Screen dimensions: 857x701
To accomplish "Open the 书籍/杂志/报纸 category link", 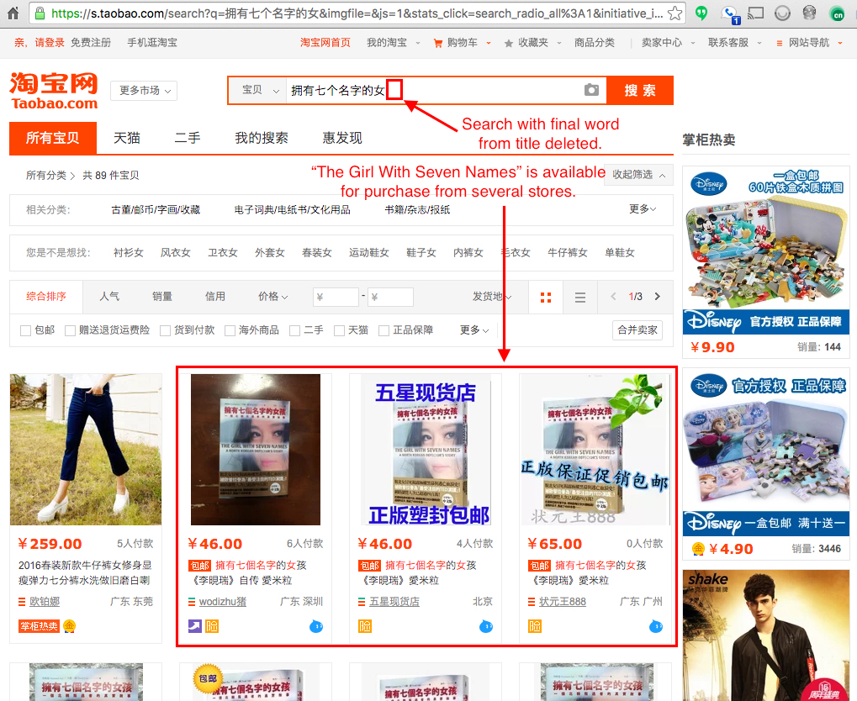I will 418,210.
